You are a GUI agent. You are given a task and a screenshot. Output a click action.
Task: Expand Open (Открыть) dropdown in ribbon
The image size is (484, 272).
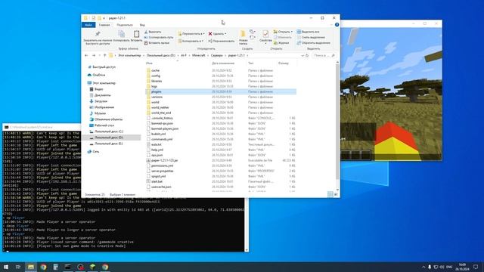coord(292,32)
